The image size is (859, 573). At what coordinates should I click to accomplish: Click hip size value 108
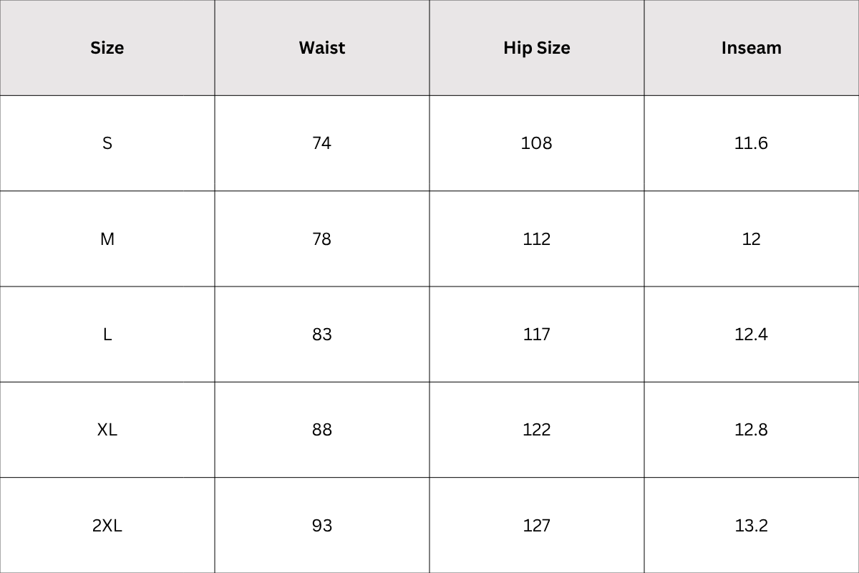pyautogui.click(x=537, y=143)
